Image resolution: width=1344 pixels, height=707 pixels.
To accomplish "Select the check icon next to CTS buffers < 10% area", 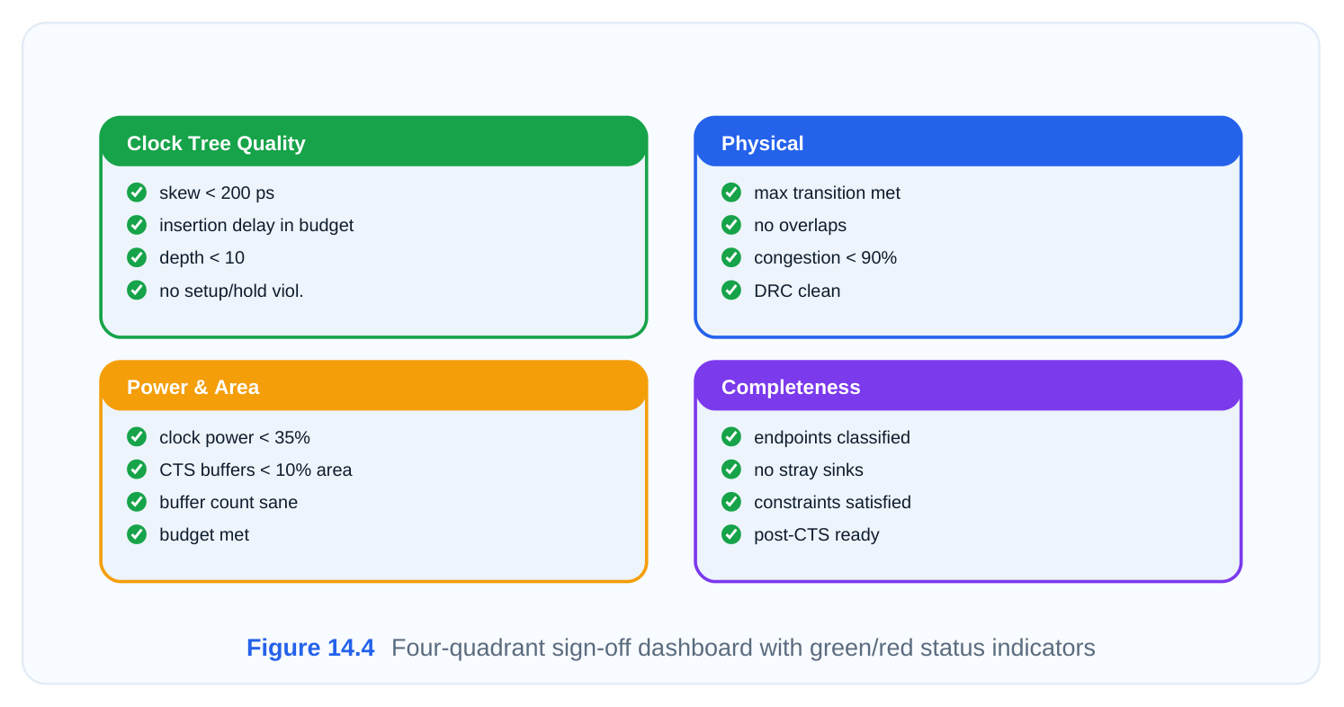I will 137,470.
